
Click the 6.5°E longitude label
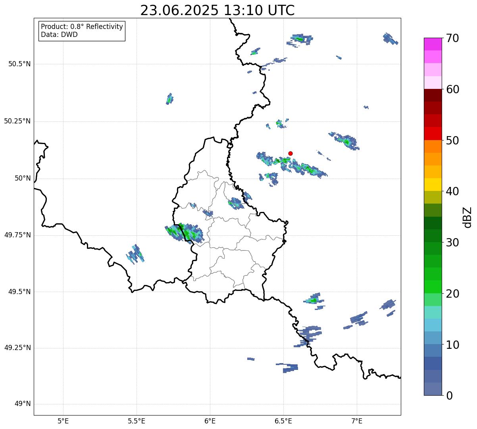283,421
